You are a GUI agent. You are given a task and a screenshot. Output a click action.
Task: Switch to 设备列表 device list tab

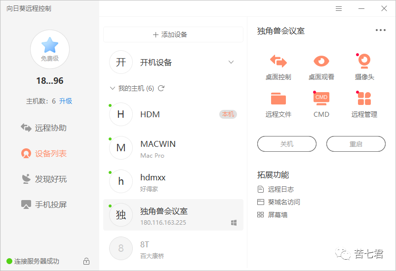click(x=43, y=154)
